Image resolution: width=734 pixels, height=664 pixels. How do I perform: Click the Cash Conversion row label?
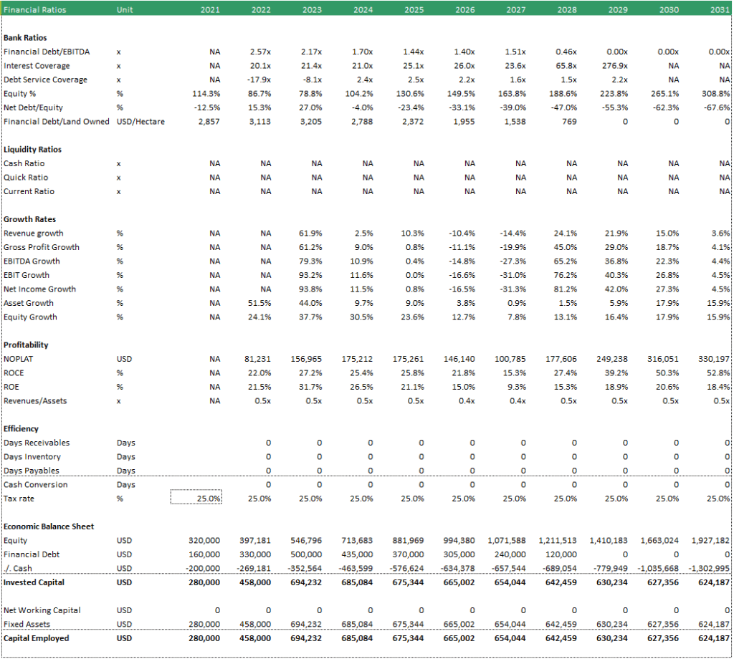click(36, 485)
